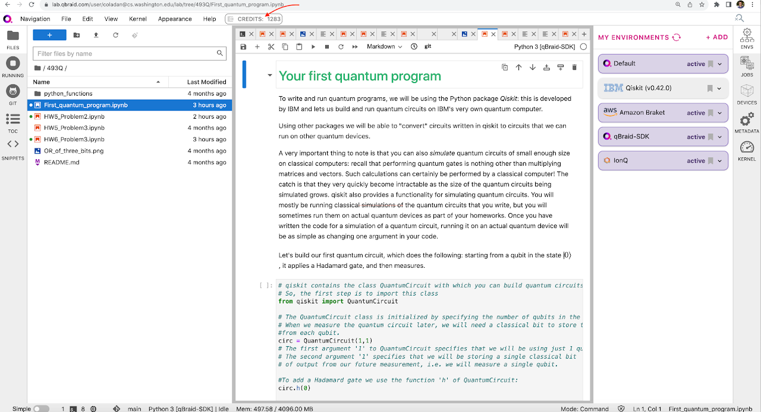Expand the Default environment card
761x412 pixels.
click(x=719, y=64)
